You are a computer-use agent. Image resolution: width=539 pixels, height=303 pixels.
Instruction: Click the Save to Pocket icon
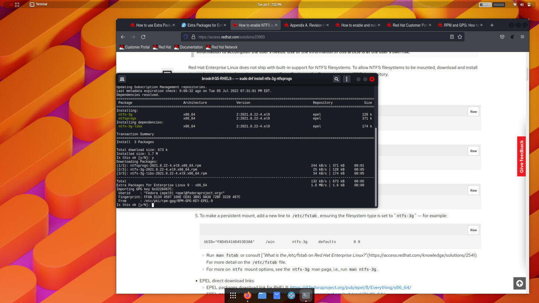[x=502, y=37]
